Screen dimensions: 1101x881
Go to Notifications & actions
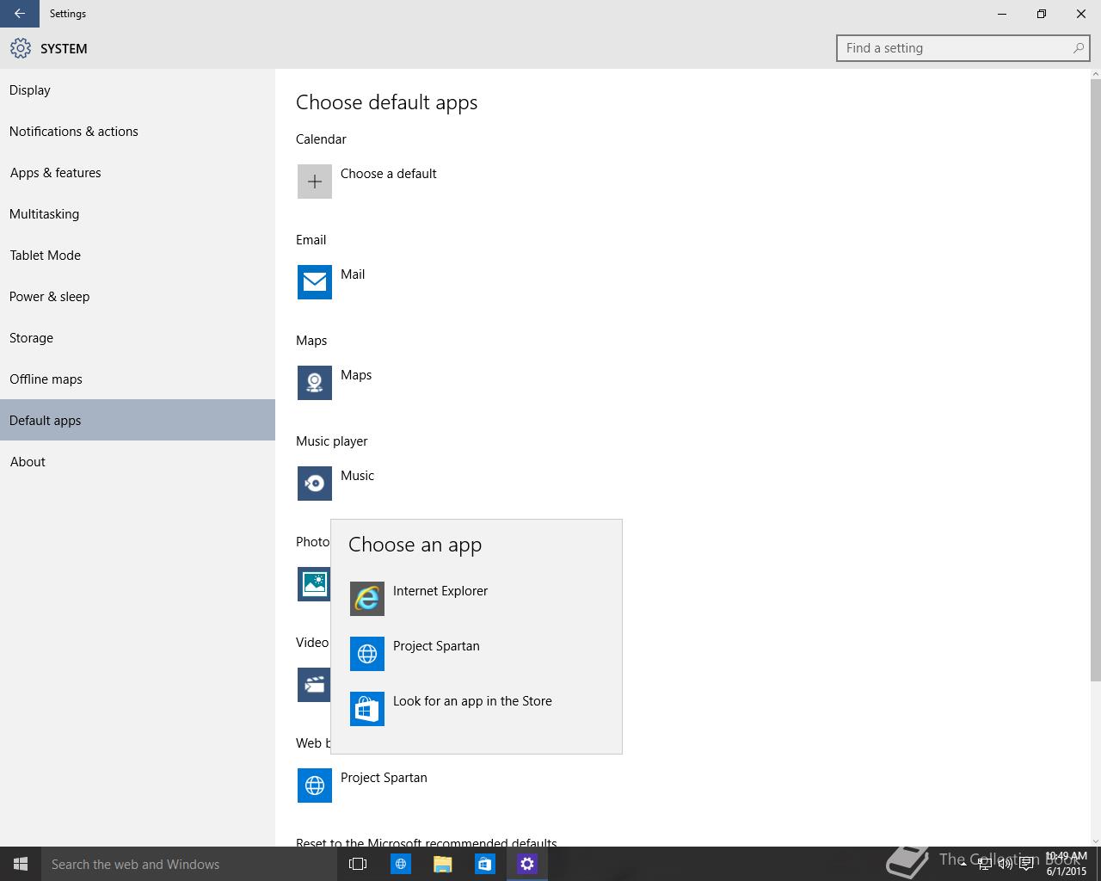(x=138, y=132)
